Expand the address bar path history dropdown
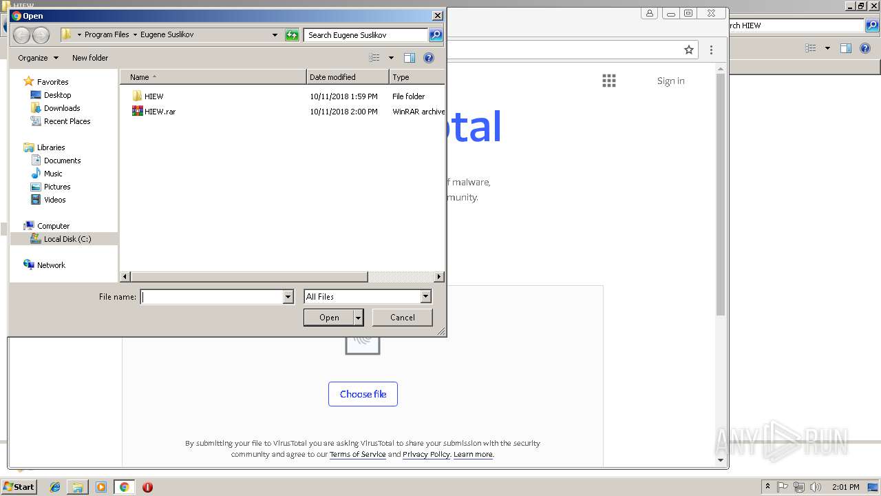This screenshot has width=881, height=496. (275, 35)
